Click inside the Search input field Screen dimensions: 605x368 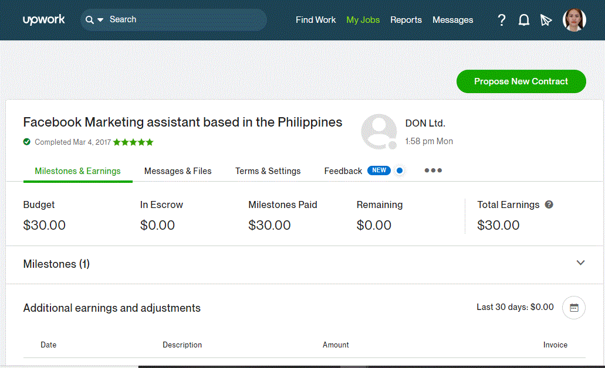tap(176, 19)
